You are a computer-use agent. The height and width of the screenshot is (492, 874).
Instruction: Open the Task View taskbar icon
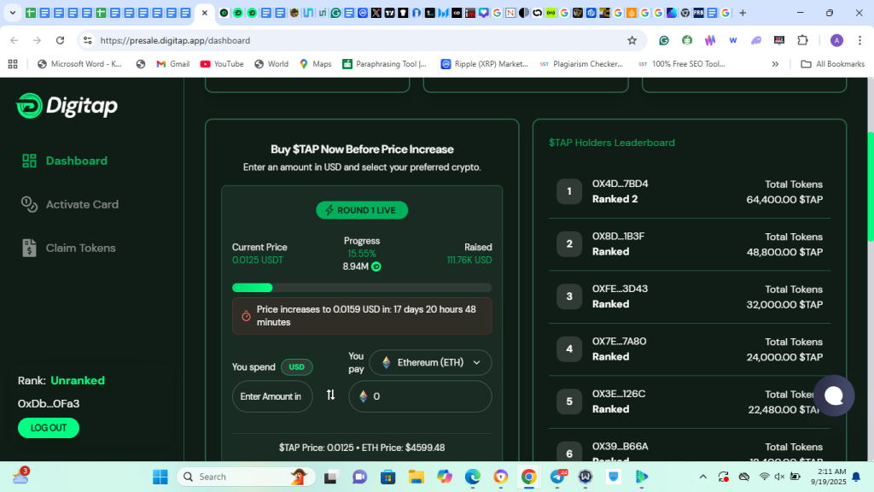pyautogui.click(x=331, y=477)
